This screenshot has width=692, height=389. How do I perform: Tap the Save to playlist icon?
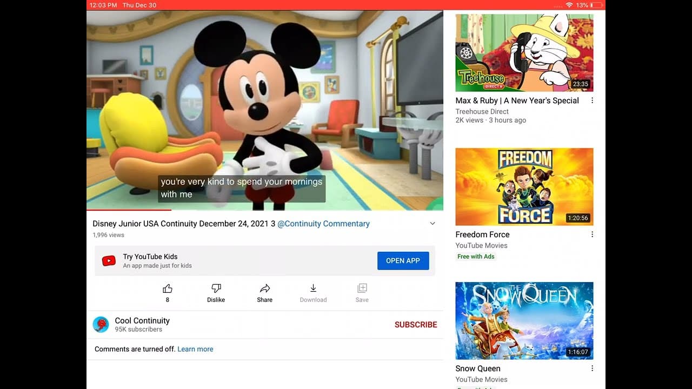[362, 289]
